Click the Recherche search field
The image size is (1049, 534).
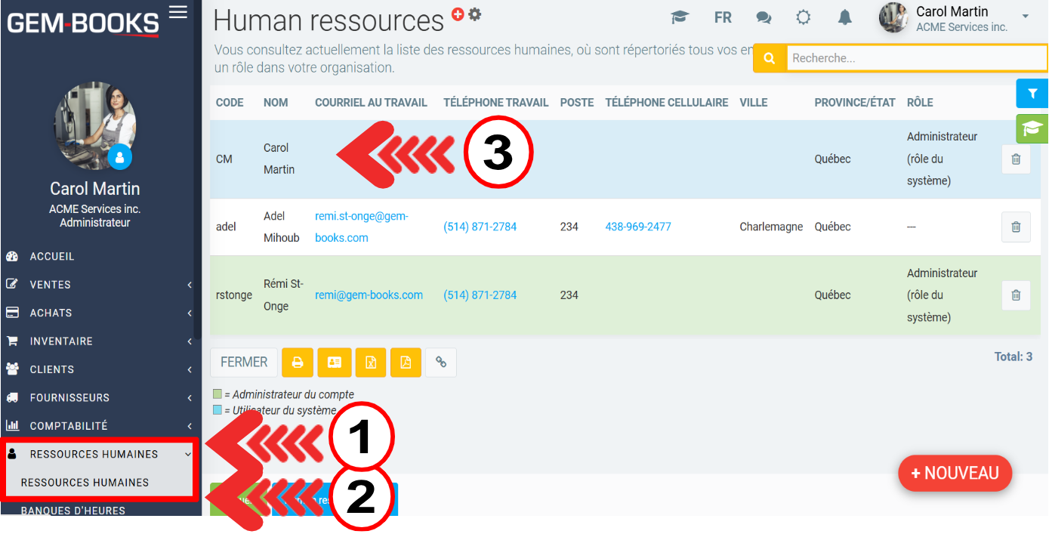click(x=914, y=58)
